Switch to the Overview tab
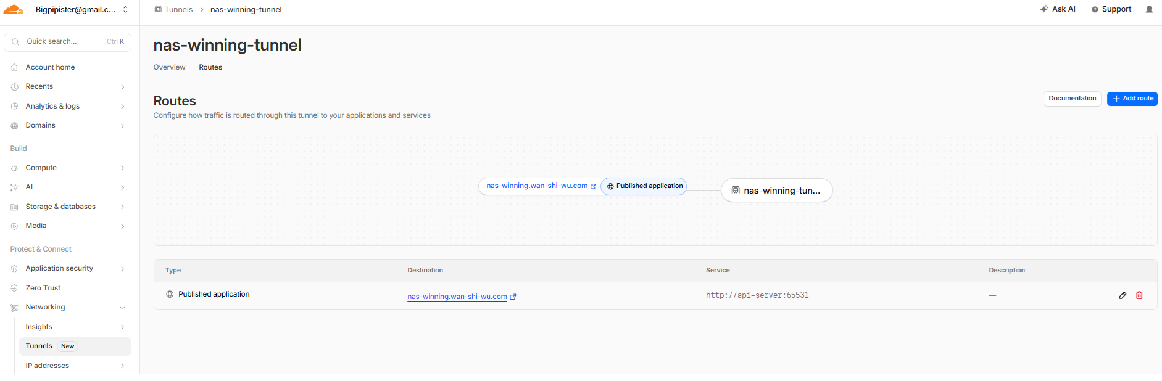This screenshot has width=1162, height=381. [x=169, y=67]
